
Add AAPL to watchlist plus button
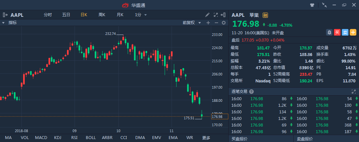tap(353, 33)
